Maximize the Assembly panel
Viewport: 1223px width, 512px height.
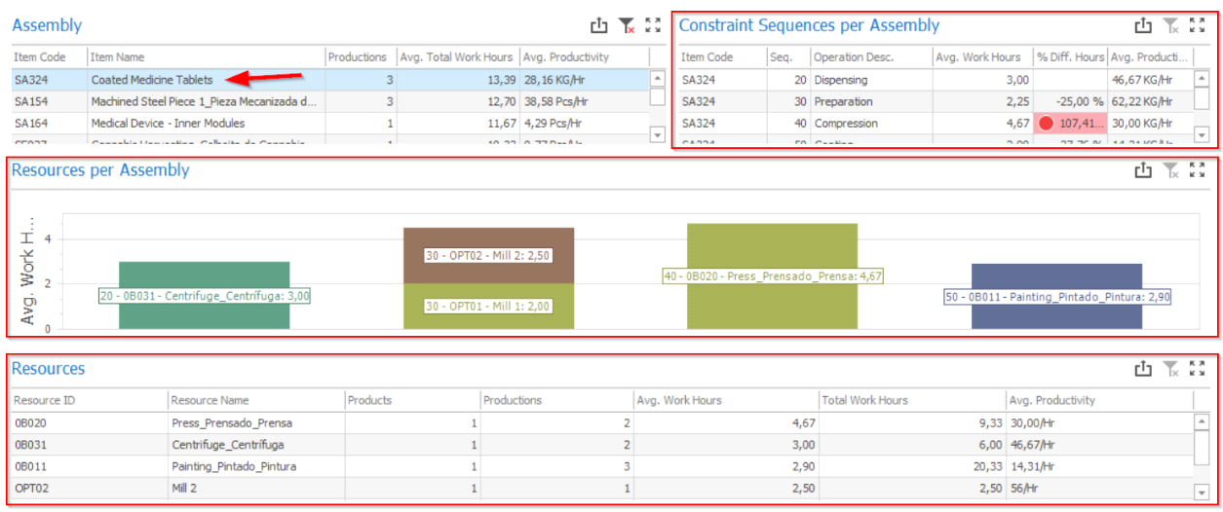click(653, 26)
